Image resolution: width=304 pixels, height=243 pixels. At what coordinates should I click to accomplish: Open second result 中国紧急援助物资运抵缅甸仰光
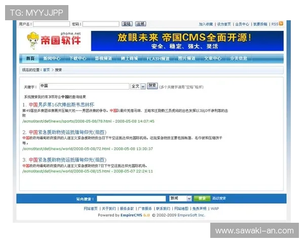click(67, 132)
